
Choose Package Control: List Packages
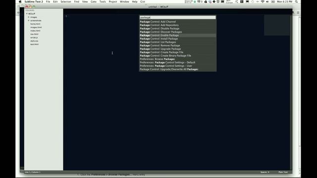177,42
